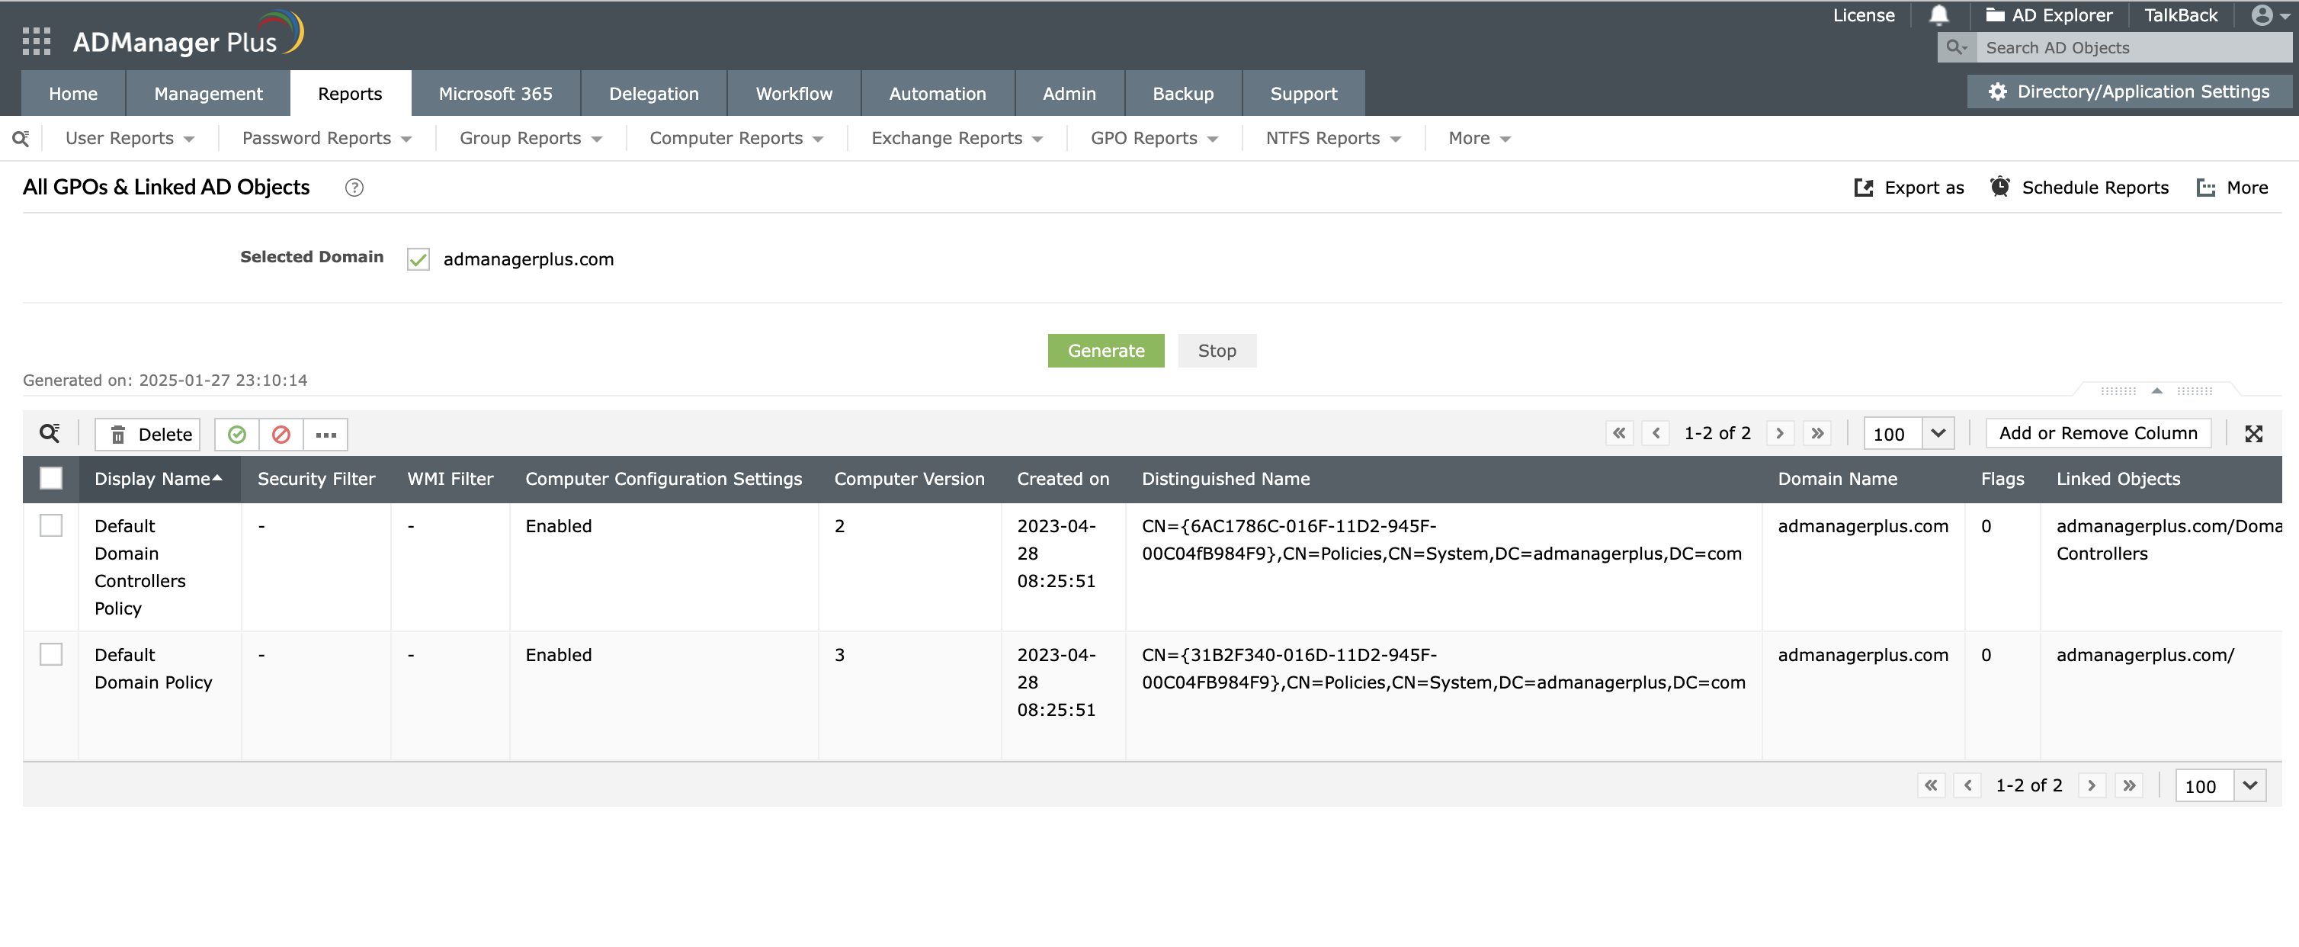Expand the GPO Reports dropdown
The width and height of the screenshot is (2299, 947).
point(1153,138)
